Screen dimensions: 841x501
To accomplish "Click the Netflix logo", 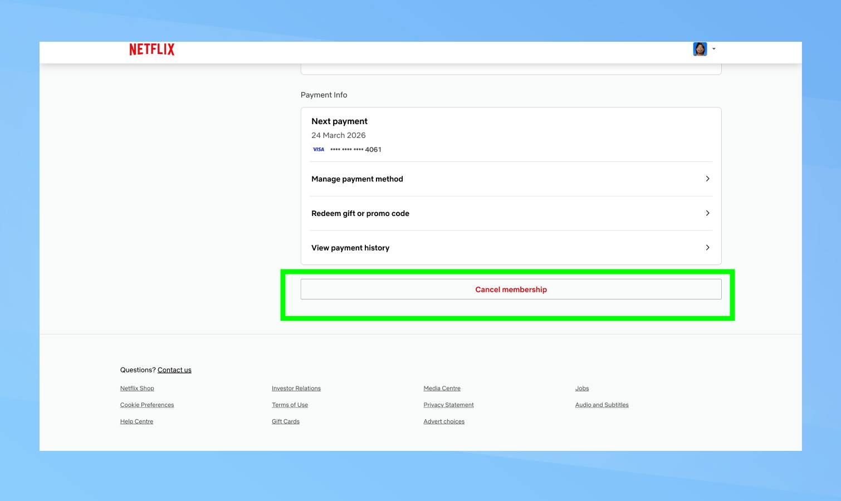I will point(151,50).
